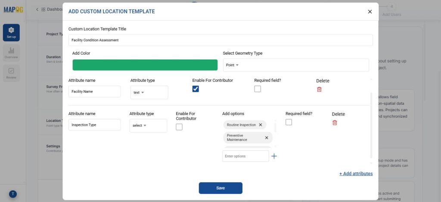This screenshot has height=202, width=441.
Task: Go back using the chevron arrow
Action: [37, 9]
